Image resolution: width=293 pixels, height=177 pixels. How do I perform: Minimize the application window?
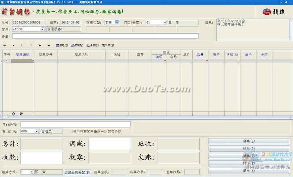click(281, 2)
